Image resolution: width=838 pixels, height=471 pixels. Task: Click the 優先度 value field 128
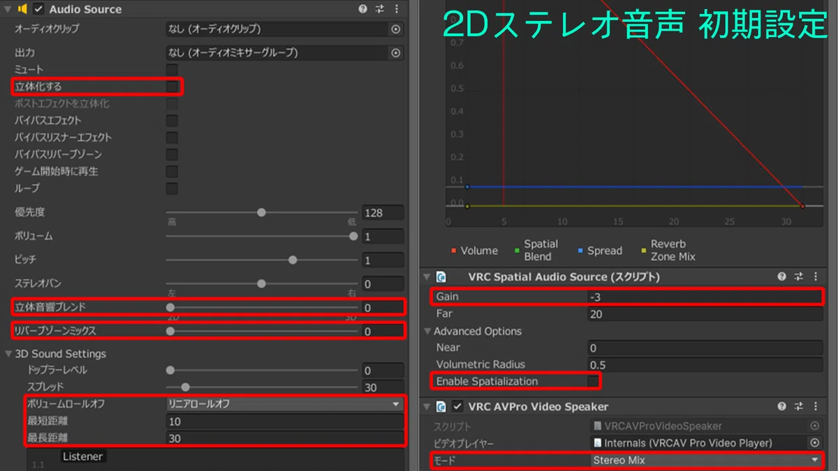(x=383, y=213)
